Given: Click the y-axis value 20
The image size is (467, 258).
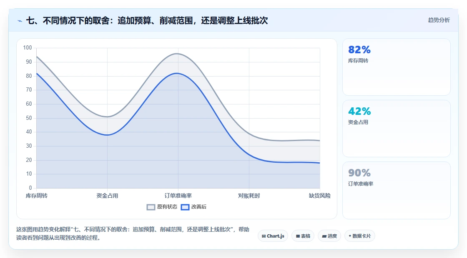Looking at the screenshot, I should pos(29,160).
